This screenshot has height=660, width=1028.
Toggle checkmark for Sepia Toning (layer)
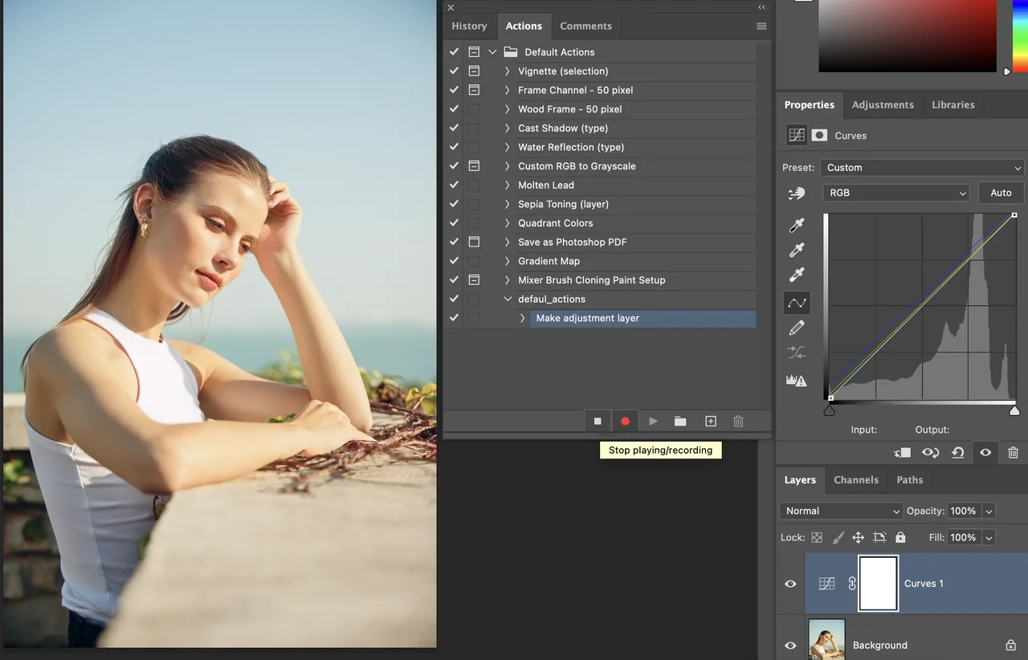tap(454, 204)
